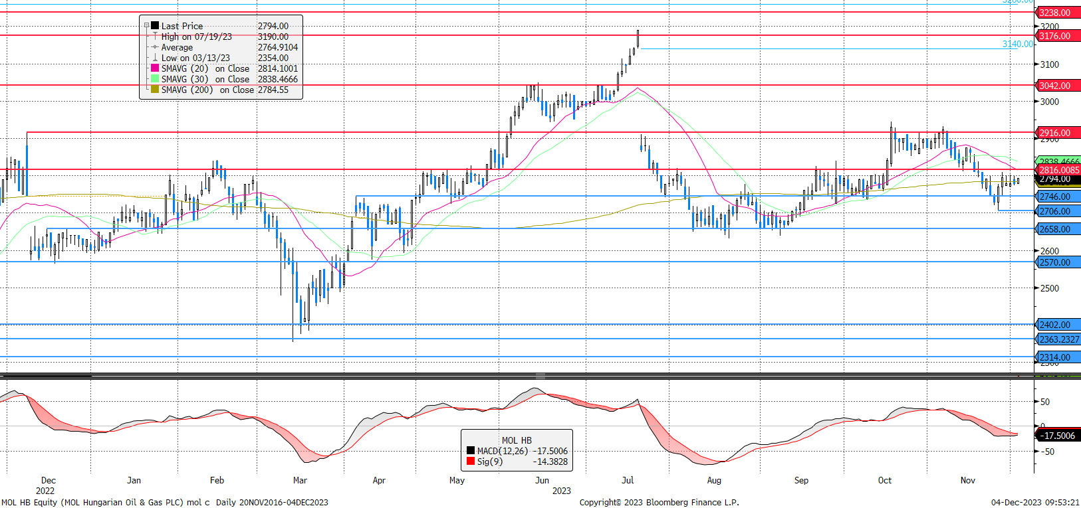Click the Sep month label on time axis
The width and height of the screenshot is (1081, 508).
[801, 480]
